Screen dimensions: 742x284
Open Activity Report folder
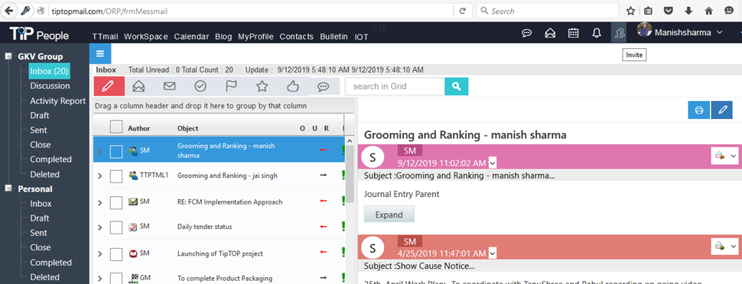coord(57,101)
